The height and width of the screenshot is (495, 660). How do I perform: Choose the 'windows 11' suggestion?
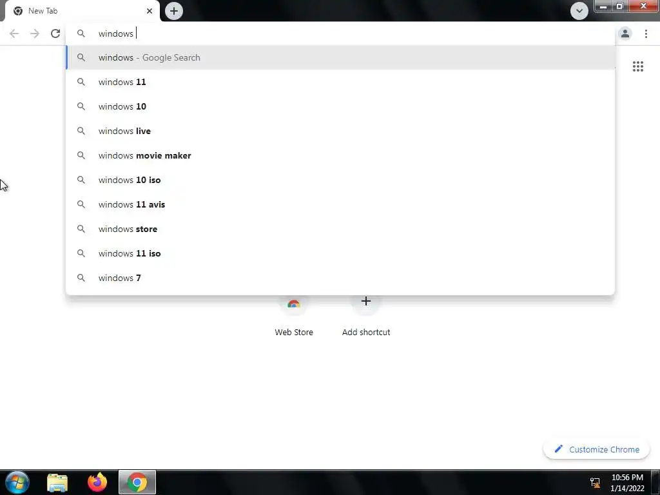pyautogui.click(x=340, y=82)
